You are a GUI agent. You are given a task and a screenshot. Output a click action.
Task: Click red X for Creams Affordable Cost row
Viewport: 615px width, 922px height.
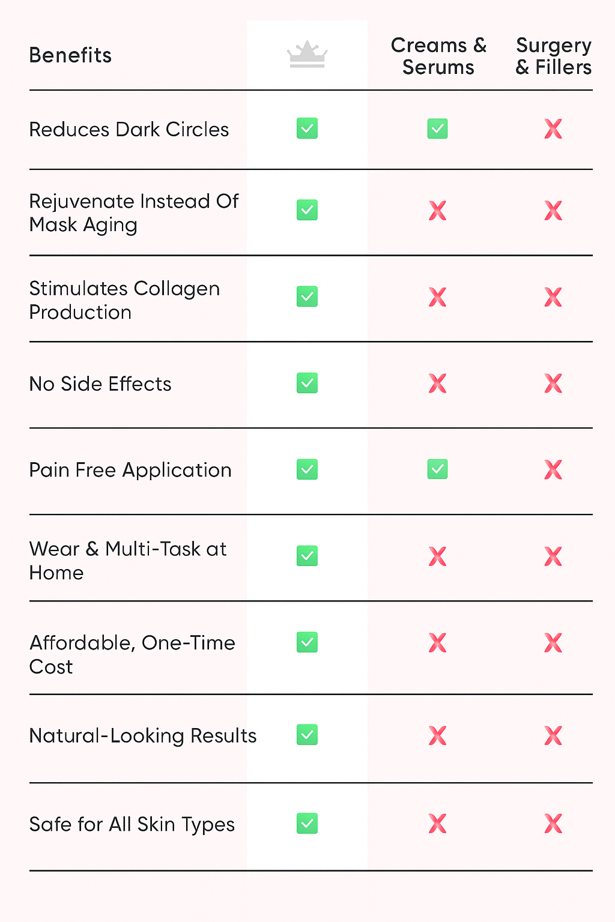(437, 643)
